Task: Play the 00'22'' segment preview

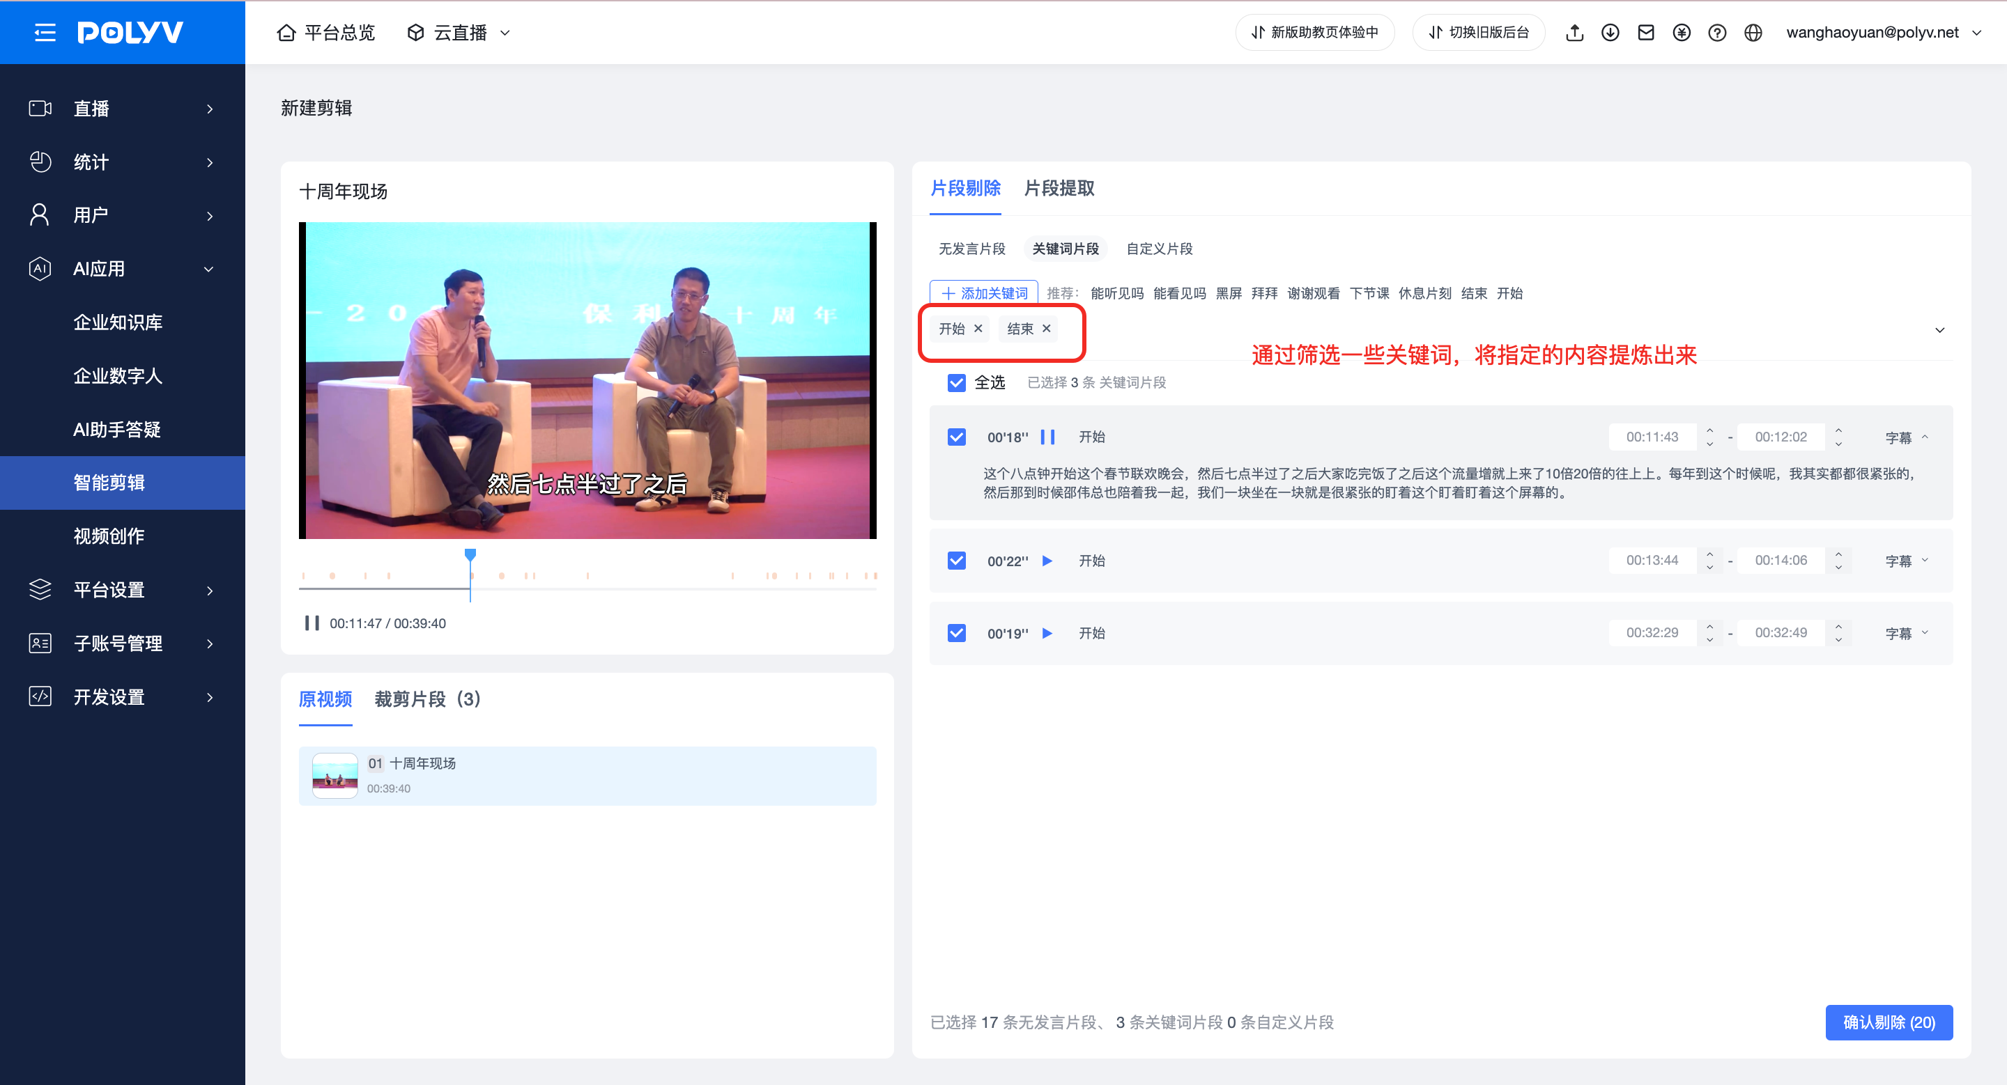Action: click(x=1047, y=561)
